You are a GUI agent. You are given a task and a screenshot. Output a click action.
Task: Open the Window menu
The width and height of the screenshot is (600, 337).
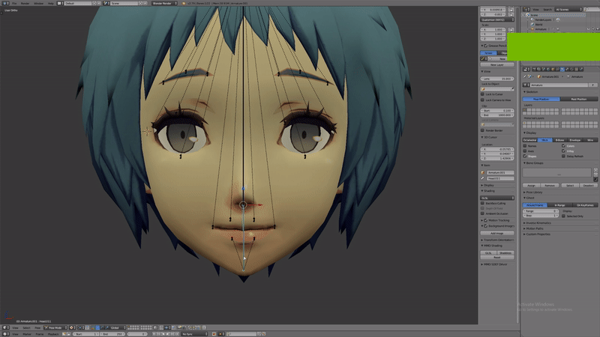pyautogui.click(x=39, y=3)
